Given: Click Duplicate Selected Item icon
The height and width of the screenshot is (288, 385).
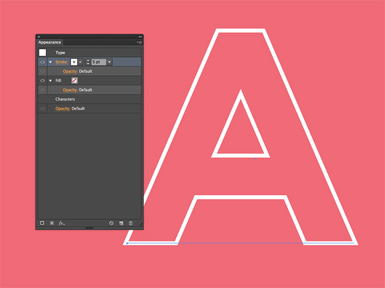Looking at the screenshot, I should point(121,223).
